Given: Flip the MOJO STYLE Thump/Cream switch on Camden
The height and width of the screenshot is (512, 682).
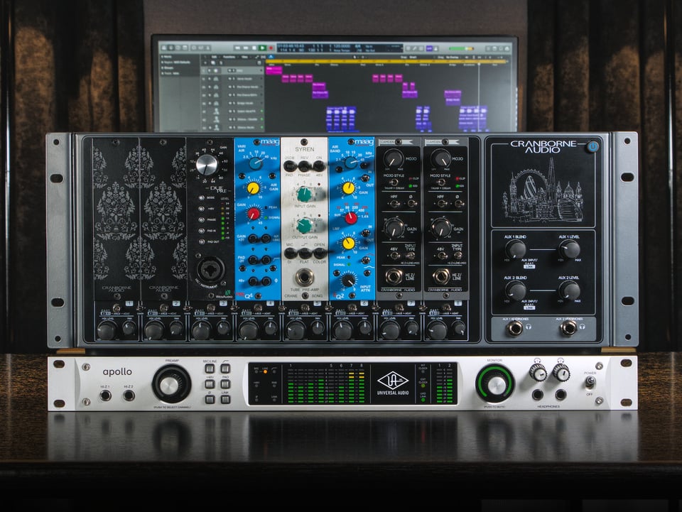Looking at the screenshot, I should click(x=395, y=183).
